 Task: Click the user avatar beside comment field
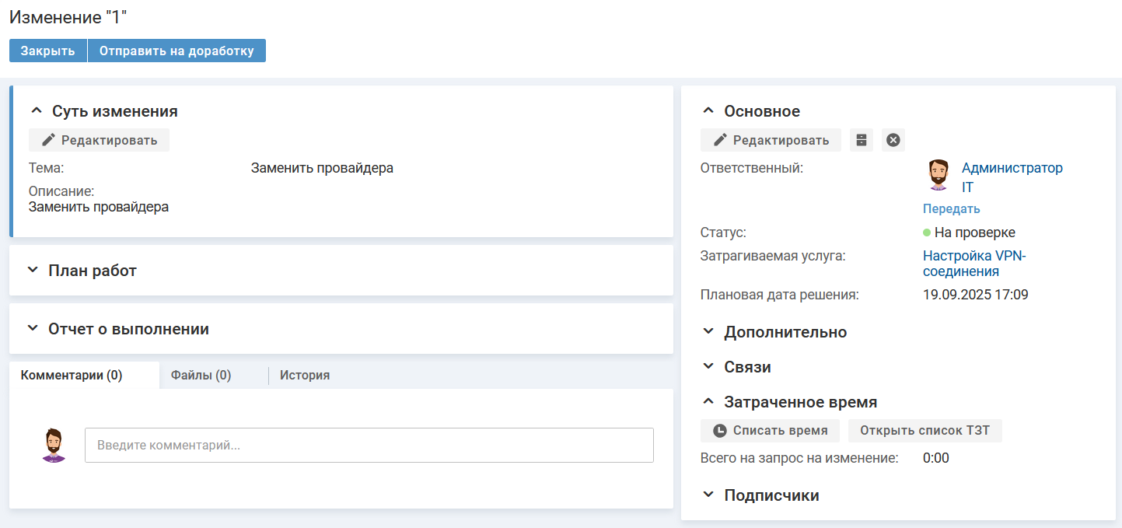click(x=54, y=446)
